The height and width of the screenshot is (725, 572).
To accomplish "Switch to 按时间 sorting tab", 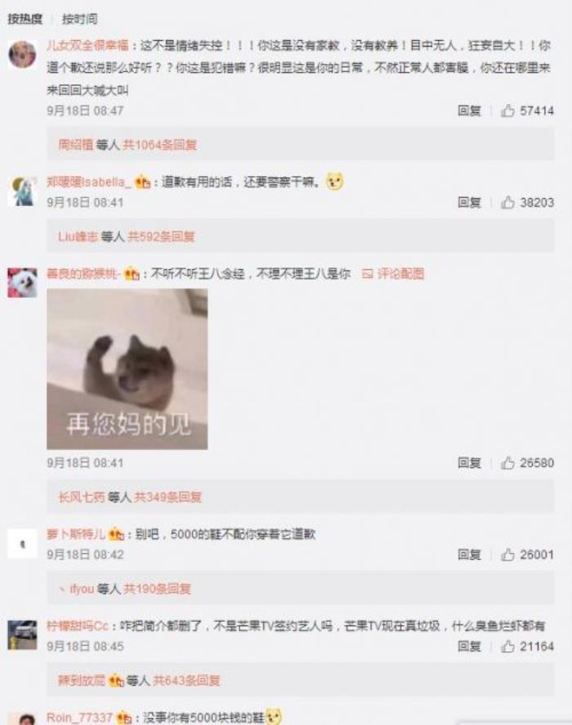I will click(x=80, y=19).
